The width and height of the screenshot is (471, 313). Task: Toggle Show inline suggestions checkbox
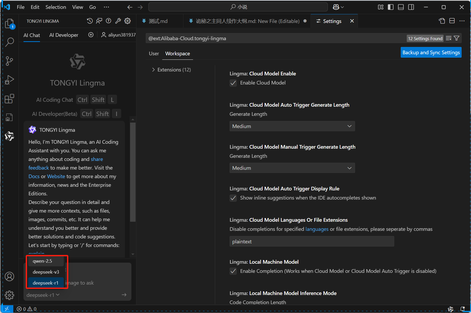233,198
